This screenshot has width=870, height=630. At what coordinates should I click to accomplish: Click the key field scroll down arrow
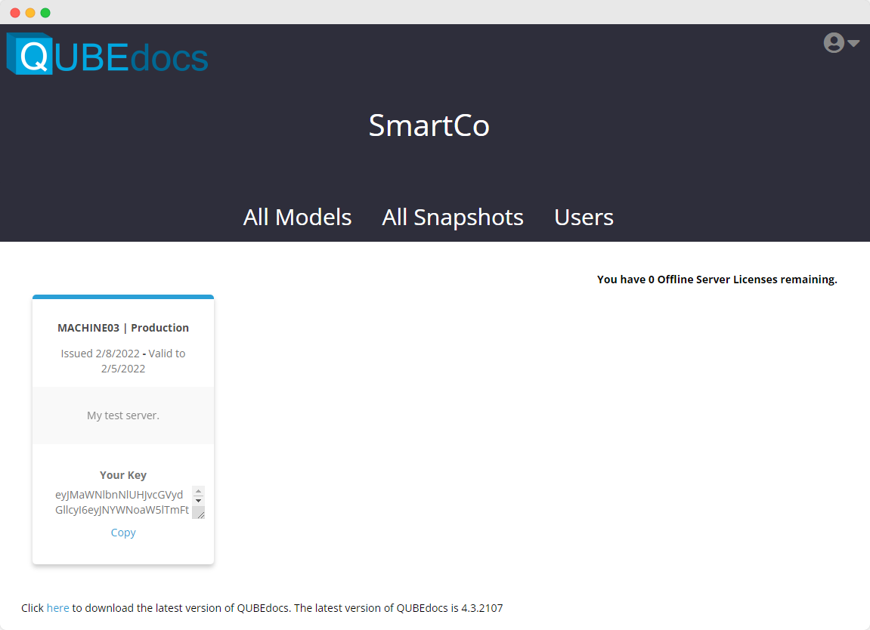pyautogui.click(x=198, y=500)
